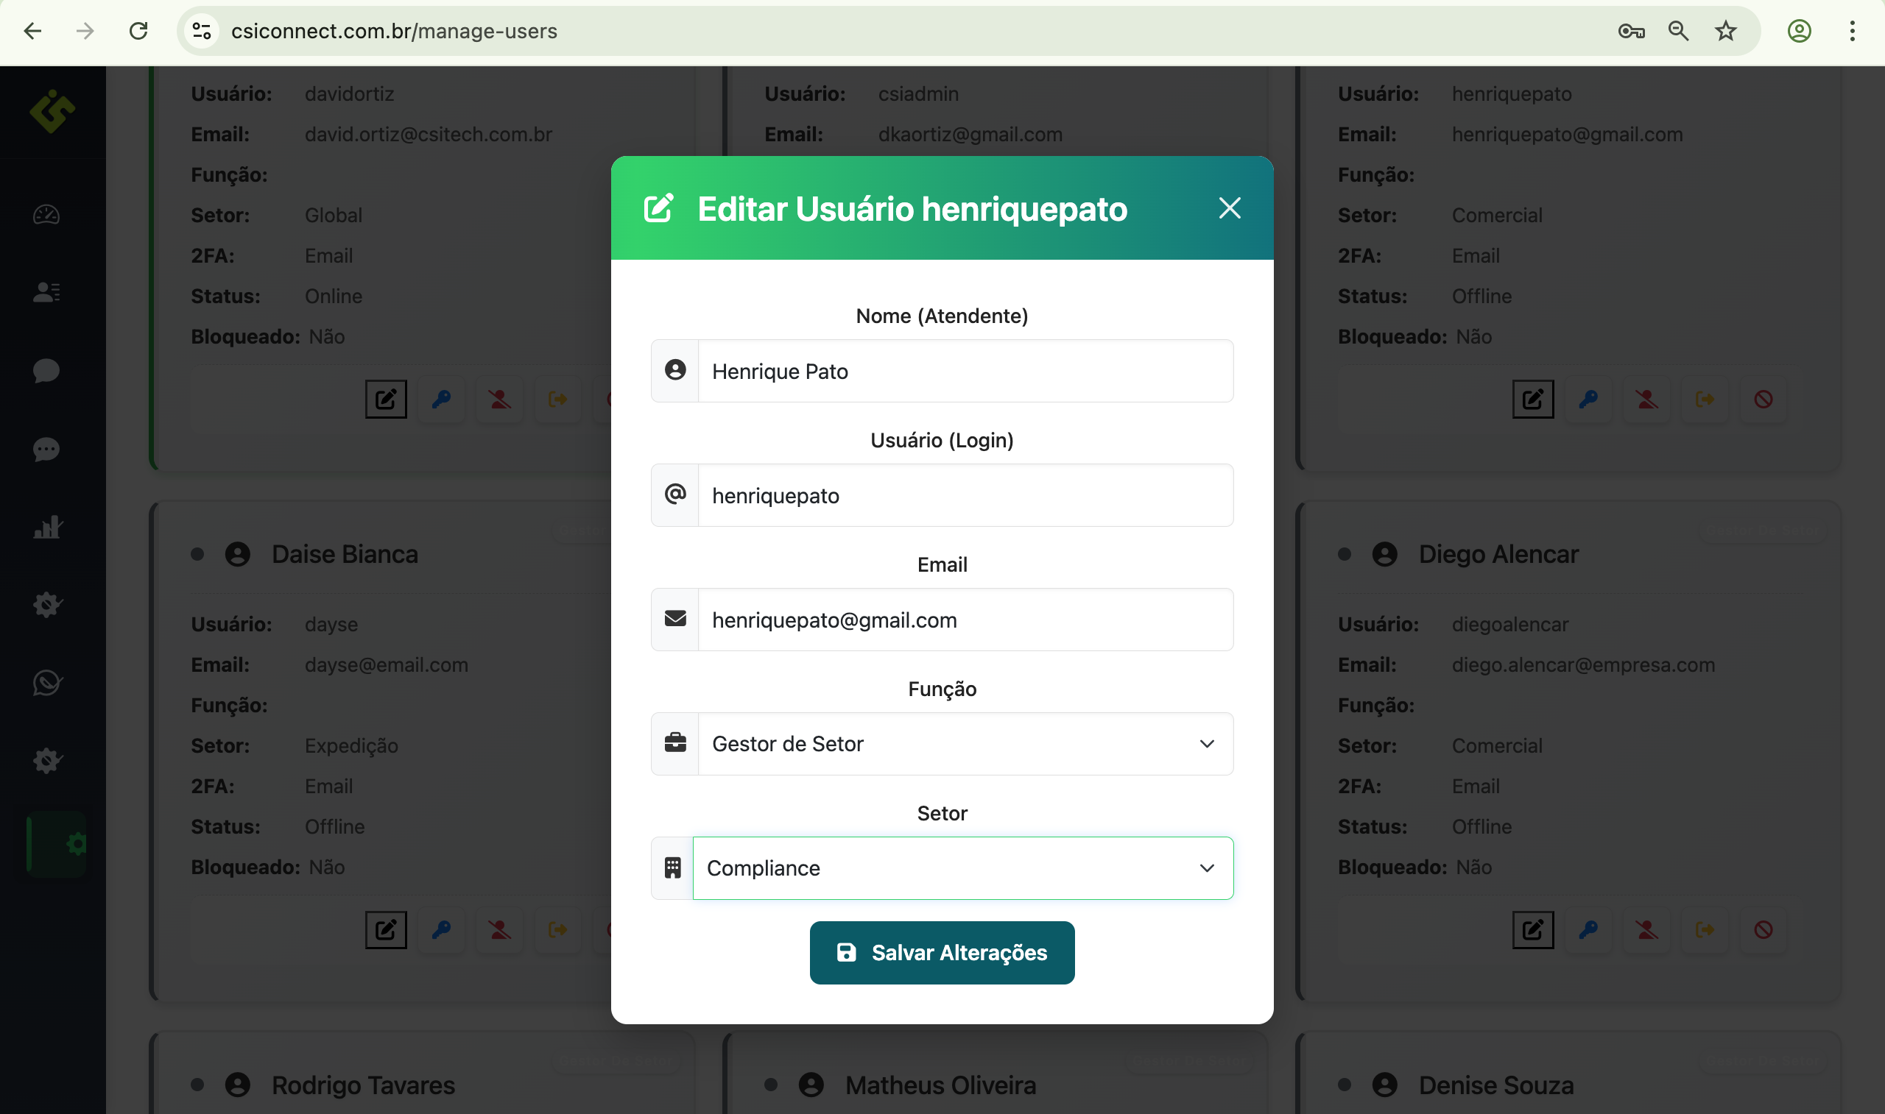Open the contacts list sidebar icon
The width and height of the screenshot is (1885, 1114).
point(46,292)
